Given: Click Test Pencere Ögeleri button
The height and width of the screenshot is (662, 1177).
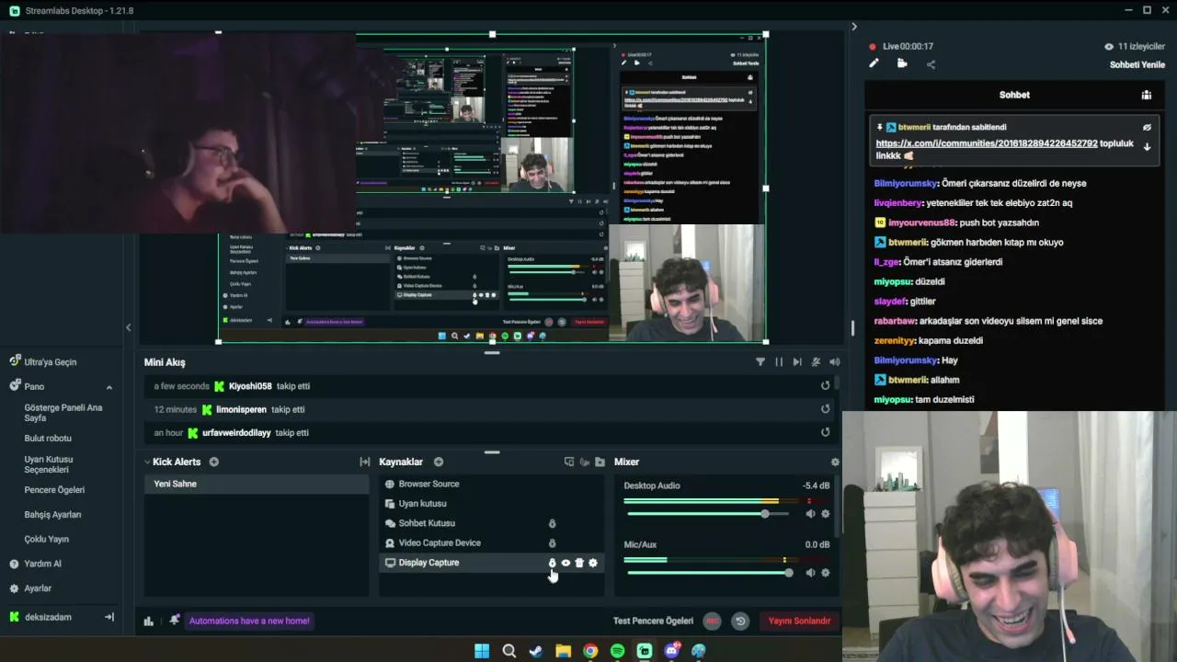Looking at the screenshot, I should tap(653, 621).
